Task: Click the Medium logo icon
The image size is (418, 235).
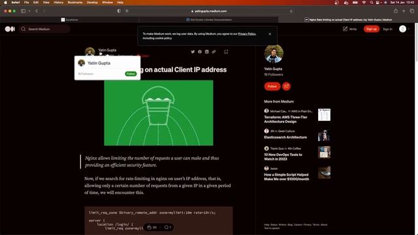Action: coord(10,29)
